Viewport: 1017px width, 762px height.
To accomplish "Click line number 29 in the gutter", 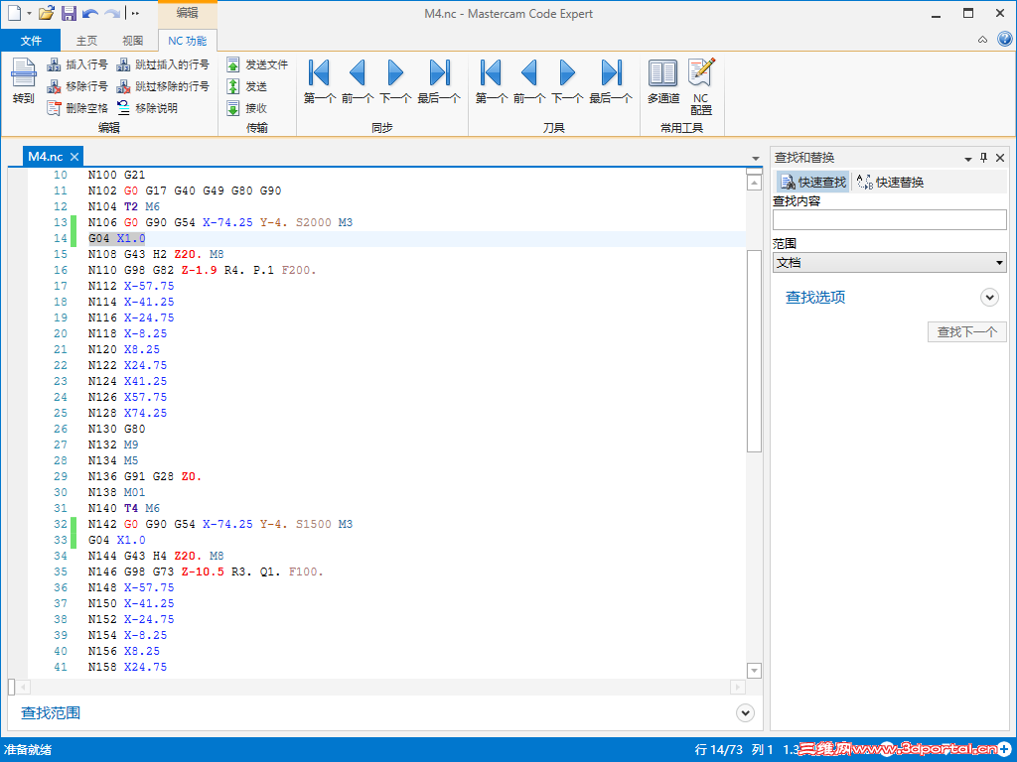I will click(x=61, y=476).
